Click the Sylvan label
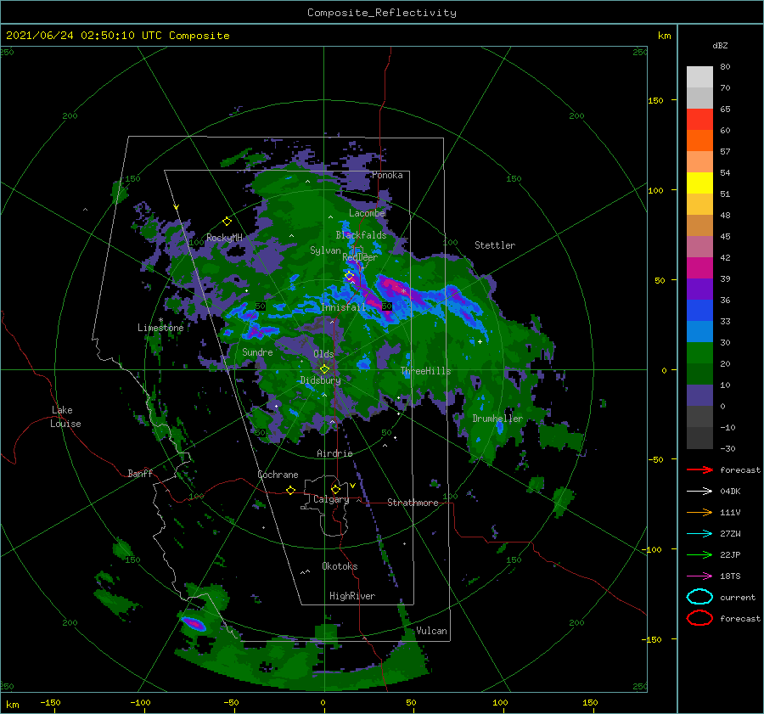Image resolution: width=764 pixels, height=714 pixels. click(325, 250)
